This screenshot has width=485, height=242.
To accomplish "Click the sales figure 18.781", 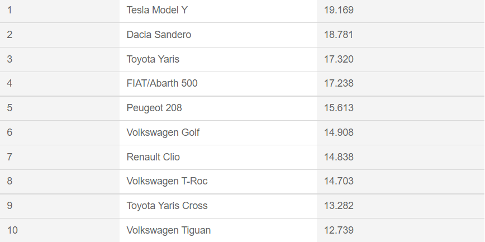I will click(339, 35).
